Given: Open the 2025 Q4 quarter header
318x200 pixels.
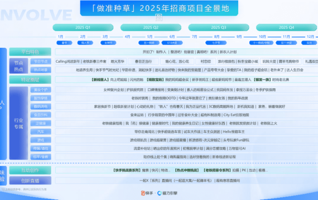Looking at the screenshot, I should click(286, 27).
